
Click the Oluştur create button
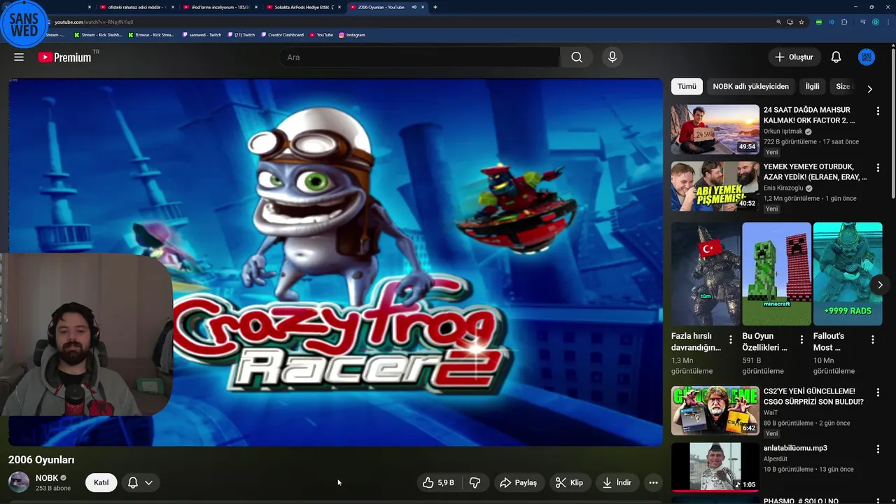[794, 57]
